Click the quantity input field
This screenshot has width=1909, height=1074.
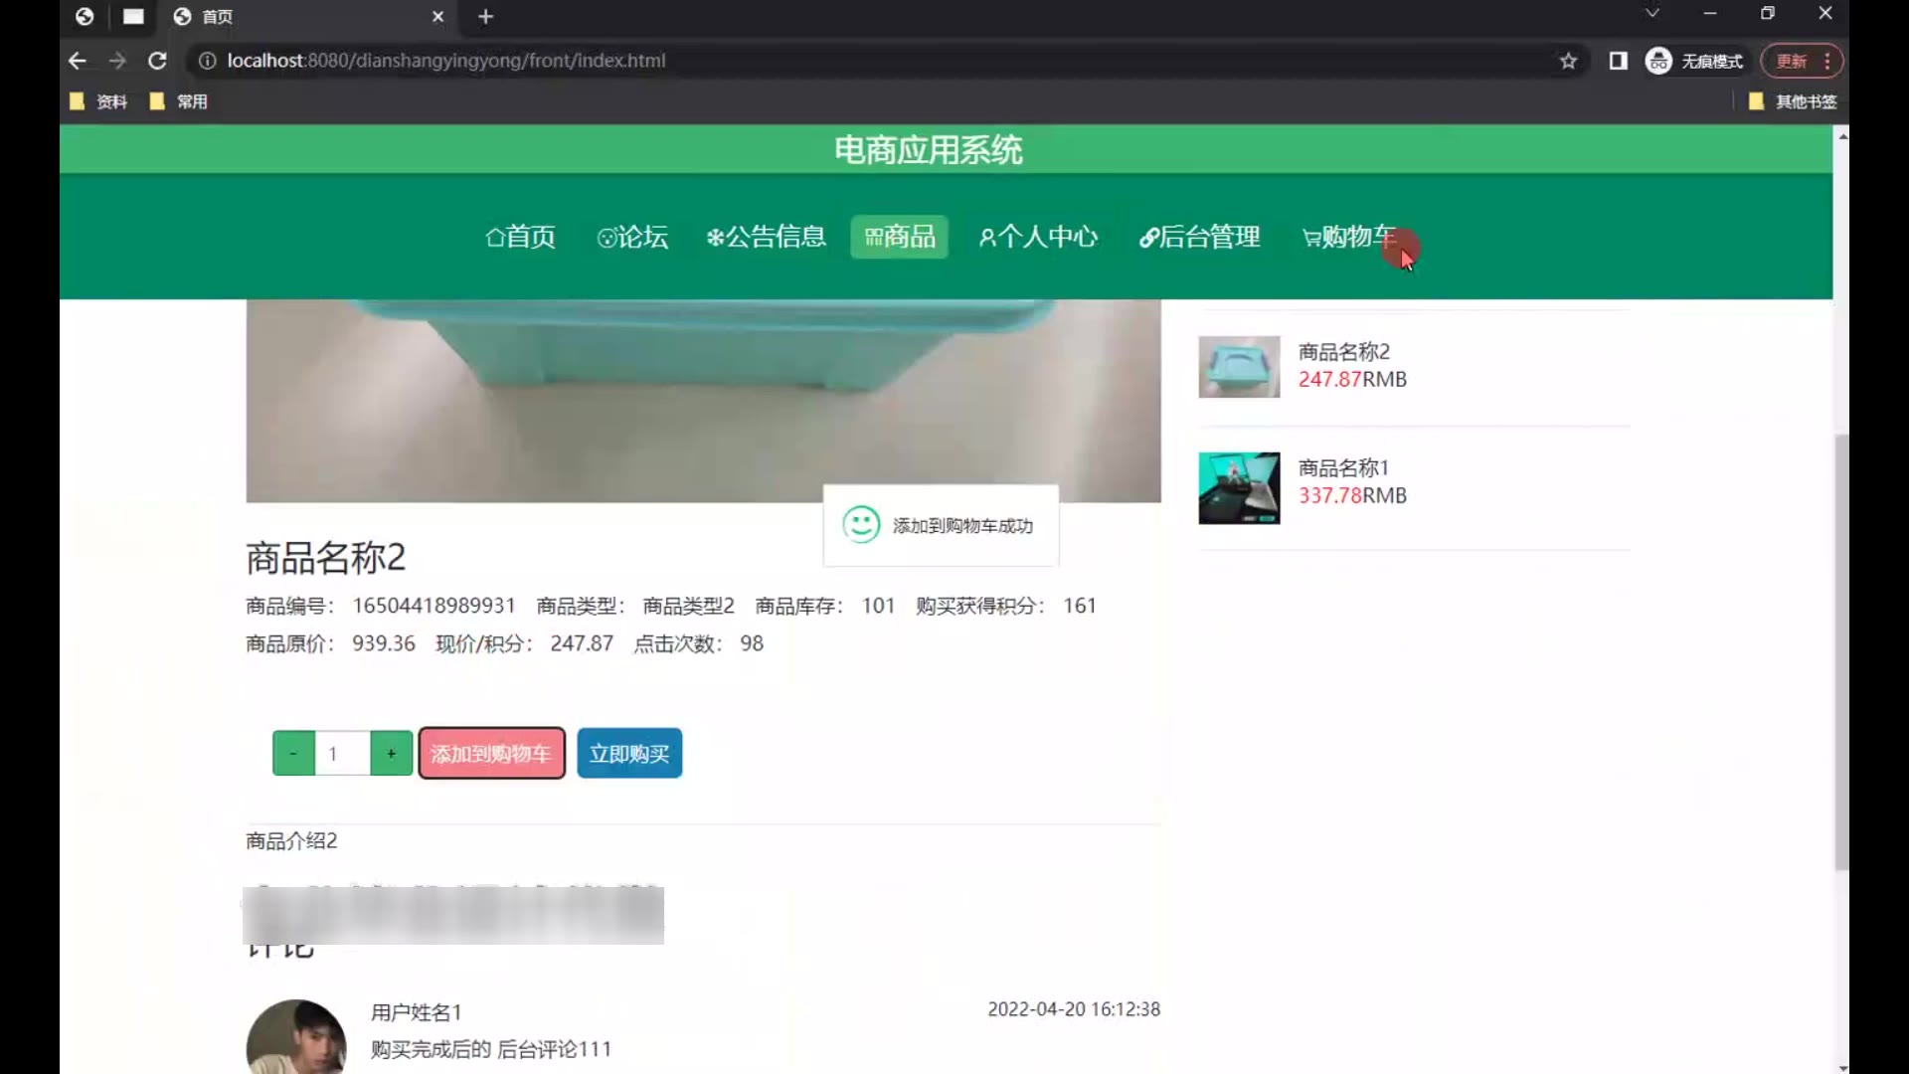[x=342, y=754]
